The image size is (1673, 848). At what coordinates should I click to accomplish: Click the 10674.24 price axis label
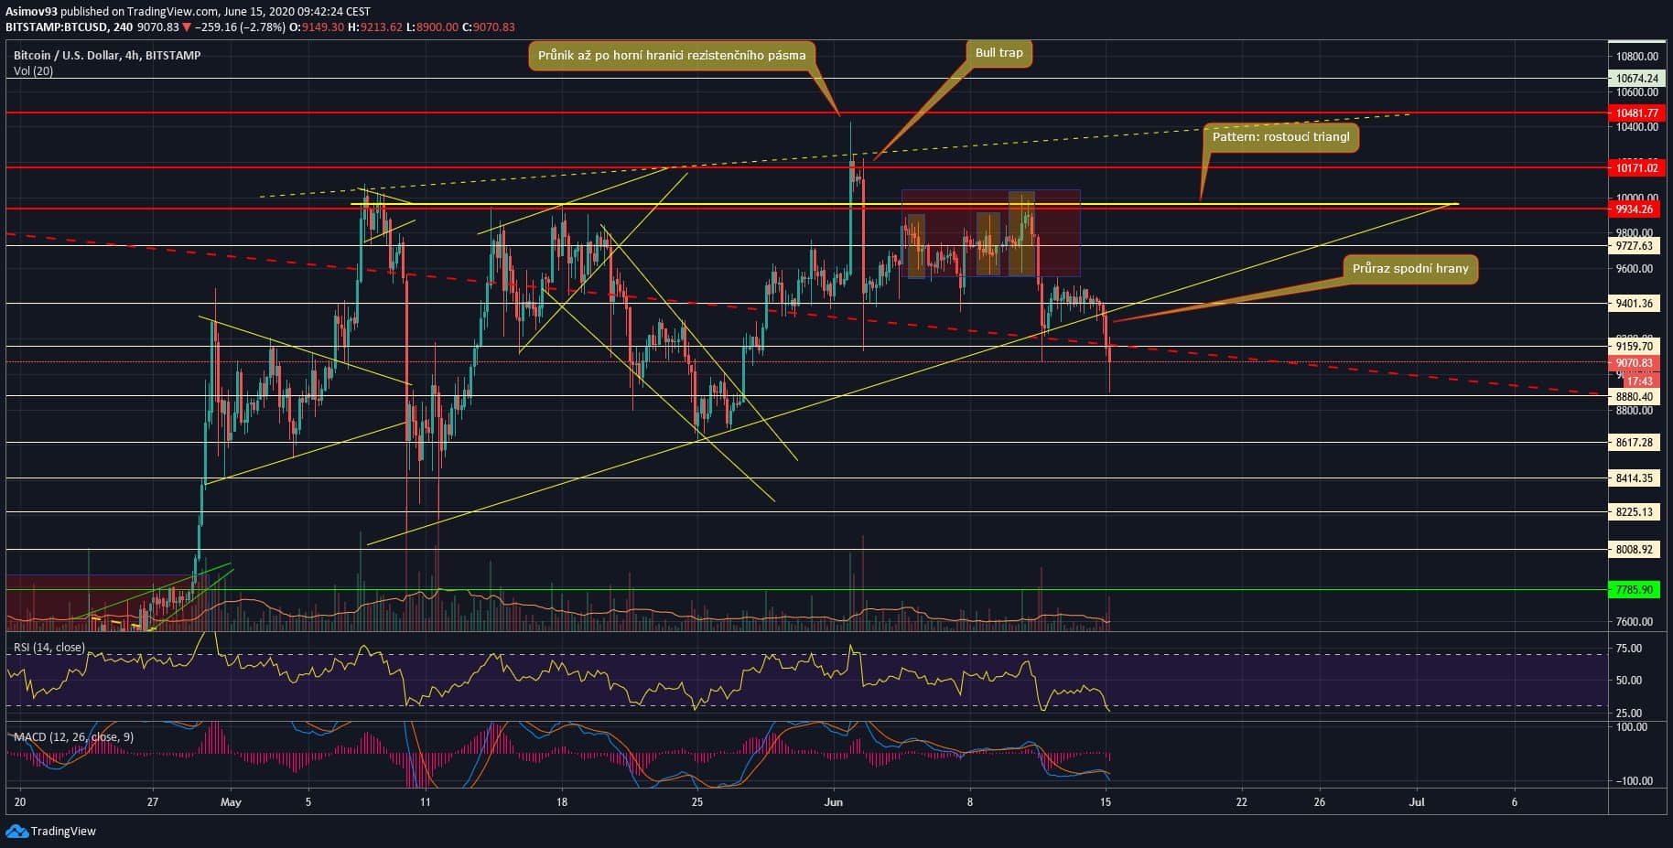tap(1634, 79)
